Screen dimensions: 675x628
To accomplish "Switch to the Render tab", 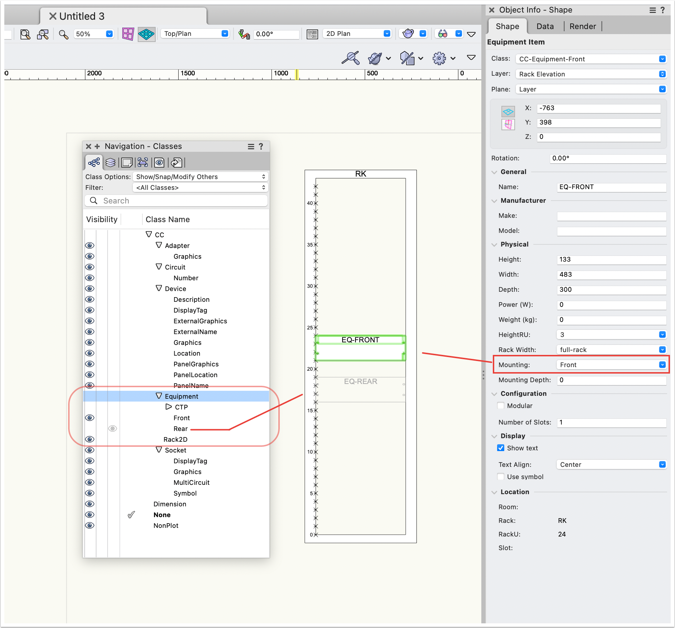I will (582, 26).
